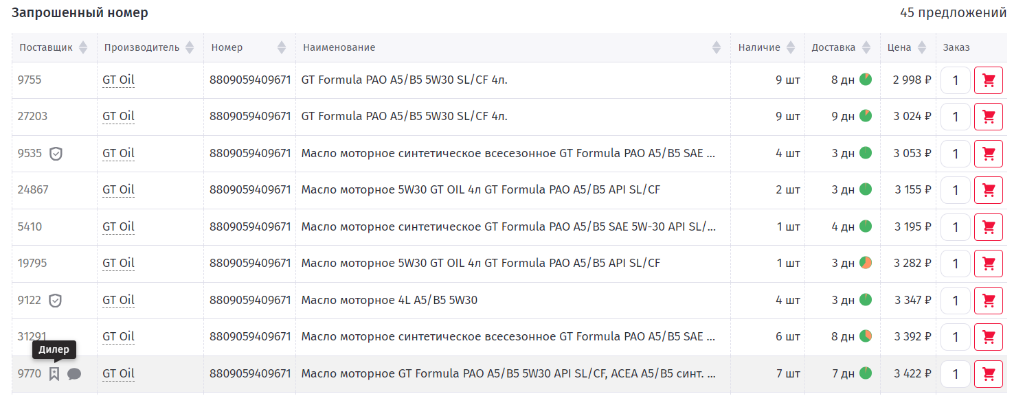Click delivery pie indicator for supplier 27203
This screenshot has height=396, width=1025.
click(x=866, y=116)
